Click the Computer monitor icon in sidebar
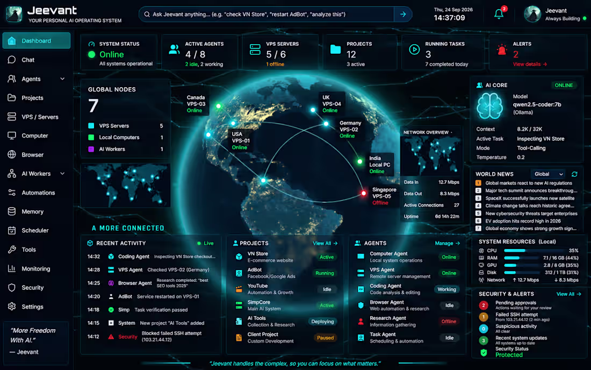 (x=12, y=136)
